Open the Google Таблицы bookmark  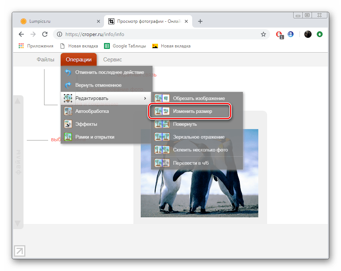click(125, 46)
